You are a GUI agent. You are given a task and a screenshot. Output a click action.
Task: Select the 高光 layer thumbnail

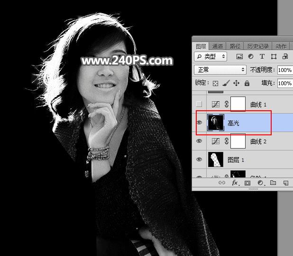tap(216, 123)
